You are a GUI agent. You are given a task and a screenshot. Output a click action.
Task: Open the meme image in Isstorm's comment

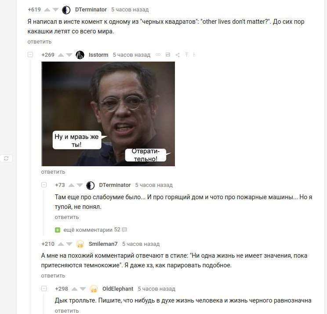(x=108, y=114)
